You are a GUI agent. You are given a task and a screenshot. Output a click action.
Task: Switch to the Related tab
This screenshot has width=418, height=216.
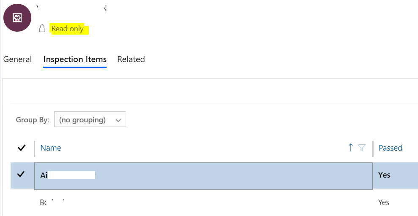click(x=131, y=59)
